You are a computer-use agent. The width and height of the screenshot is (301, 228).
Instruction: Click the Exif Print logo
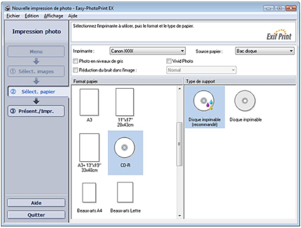click(x=279, y=35)
